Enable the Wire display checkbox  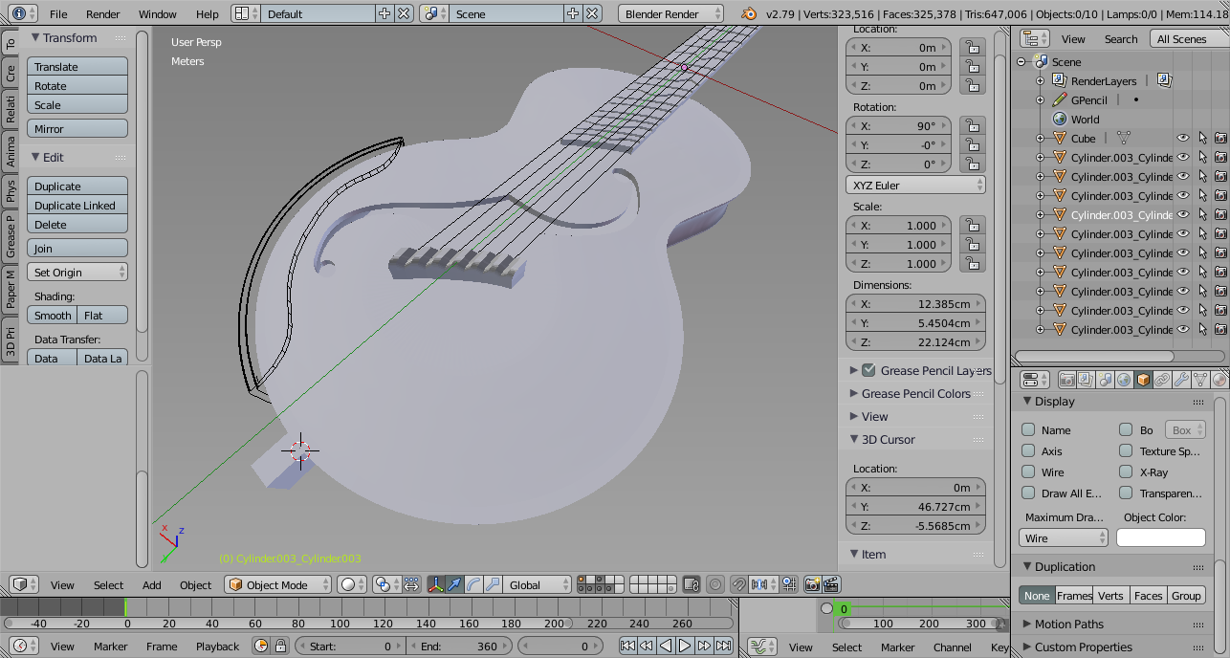(1028, 472)
